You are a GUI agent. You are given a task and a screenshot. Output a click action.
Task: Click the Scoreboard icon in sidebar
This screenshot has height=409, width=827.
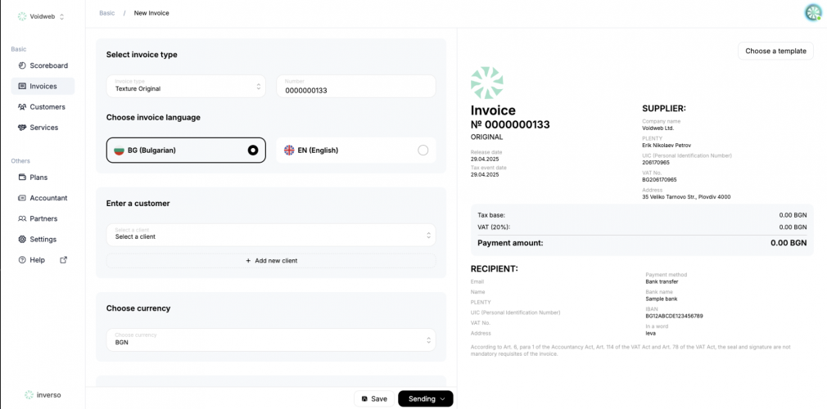pyautogui.click(x=22, y=66)
